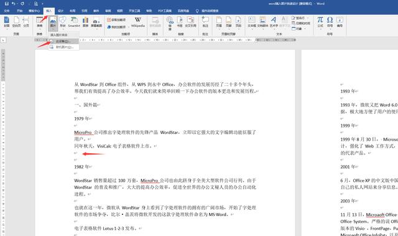Open Quick Parts (文档部件)

tap(262, 22)
